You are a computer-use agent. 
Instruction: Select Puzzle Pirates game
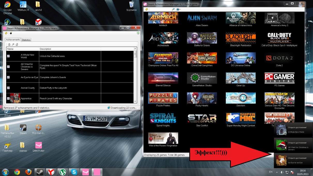[163, 98]
